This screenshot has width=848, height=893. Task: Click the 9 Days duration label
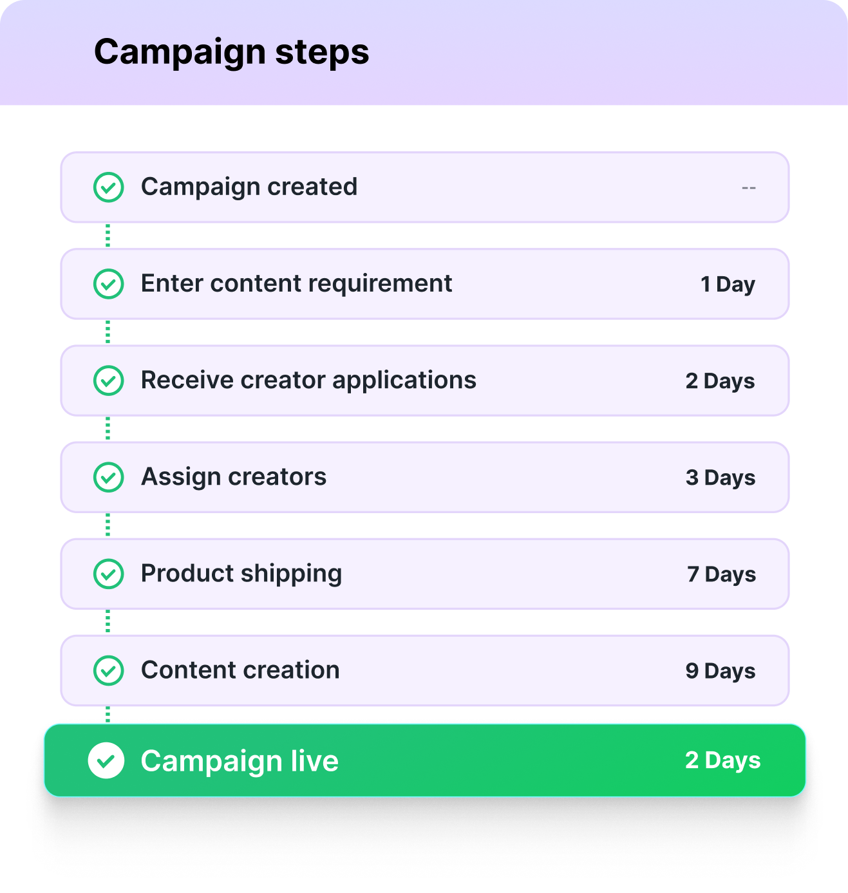tap(721, 670)
